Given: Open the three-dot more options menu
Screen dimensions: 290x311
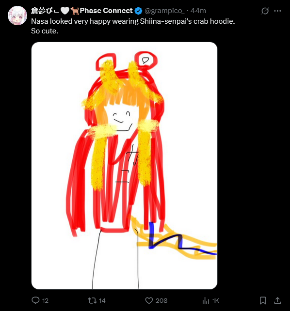Looking at the screenshot, I should click(x=277, y=11).
